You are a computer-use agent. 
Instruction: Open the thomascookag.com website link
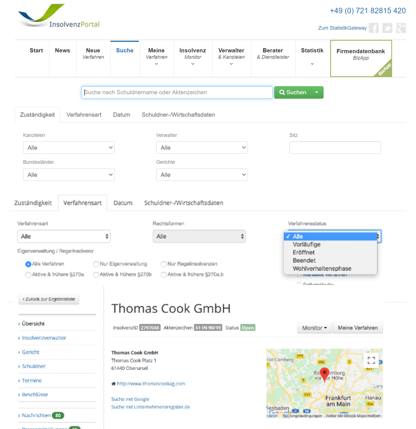click(x=151, y=384)
